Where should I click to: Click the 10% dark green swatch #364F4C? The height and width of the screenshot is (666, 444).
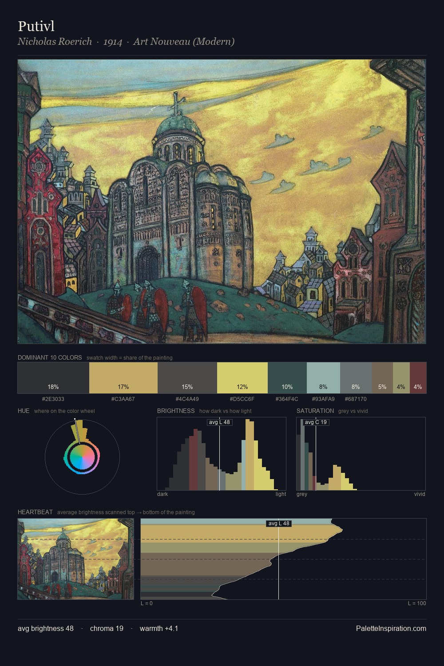(x=287, y=378)
